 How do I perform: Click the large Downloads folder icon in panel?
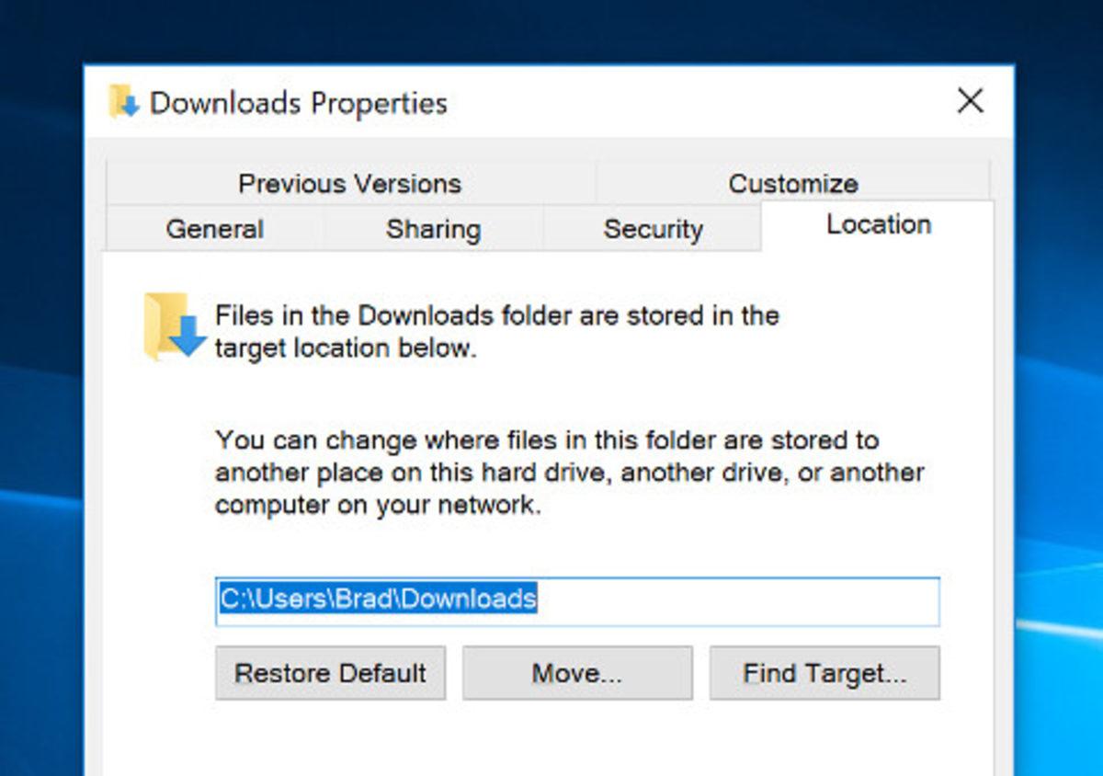[x=173, y=326]
